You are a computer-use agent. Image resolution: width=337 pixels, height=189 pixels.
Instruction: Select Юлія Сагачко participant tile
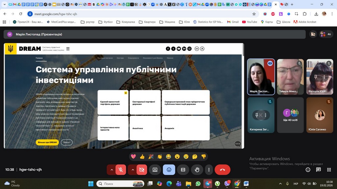click(319, 115)
